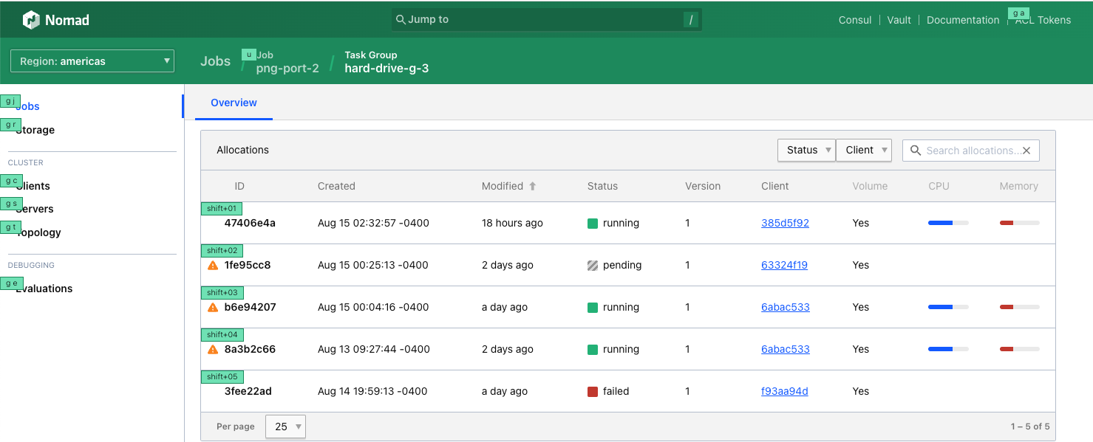Viewport: 1093px width, 442px height.
Task: Click the Nomad logo icon
Action: tap(31, 19)
